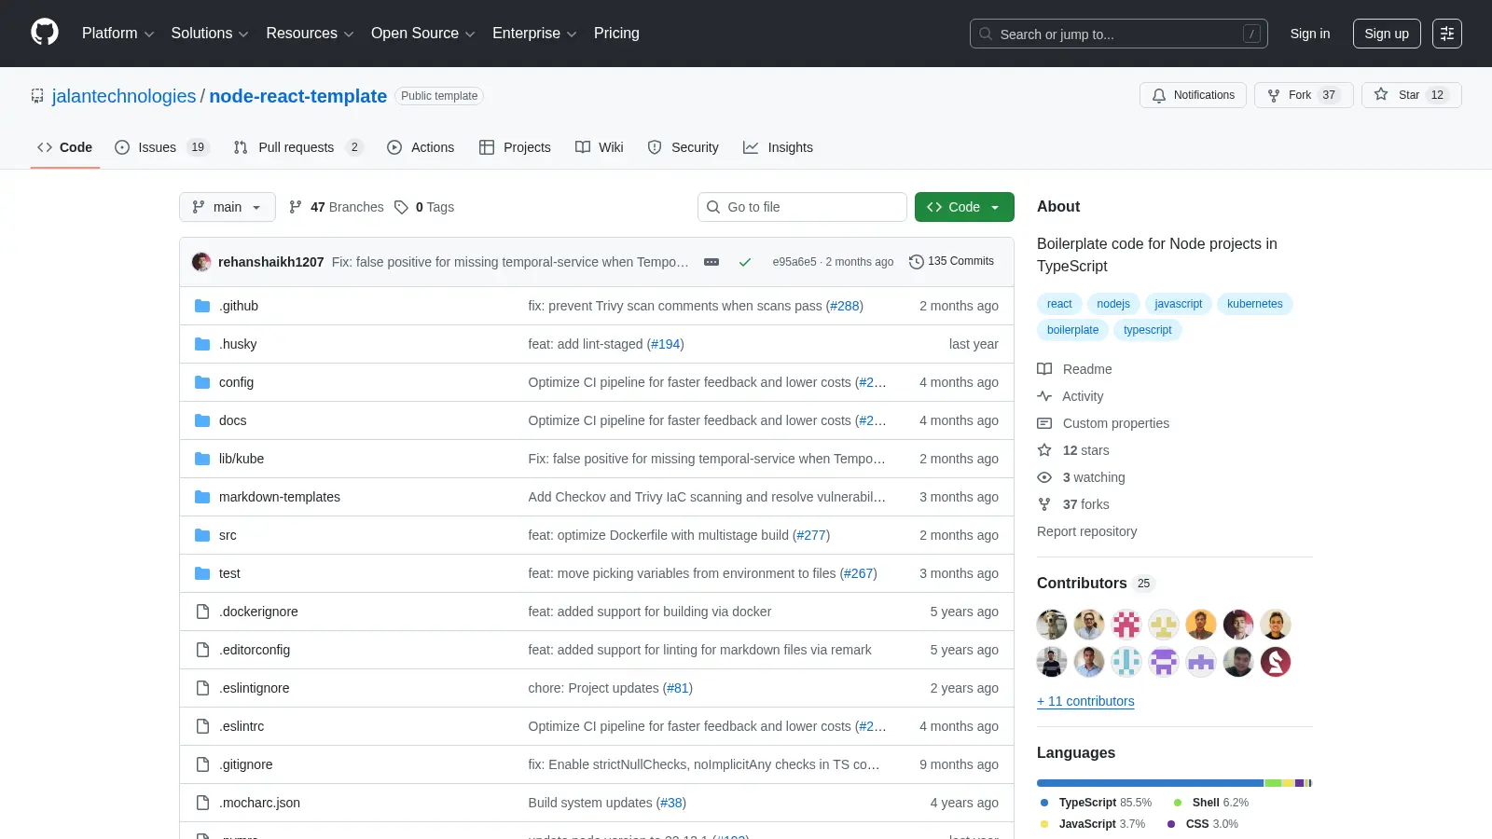Select the react topic tag

coord(1059,304)
